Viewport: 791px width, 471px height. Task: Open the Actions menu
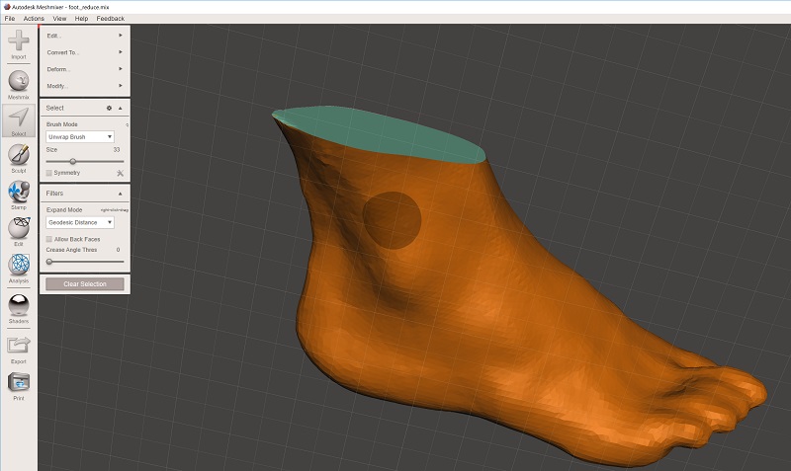34,18
